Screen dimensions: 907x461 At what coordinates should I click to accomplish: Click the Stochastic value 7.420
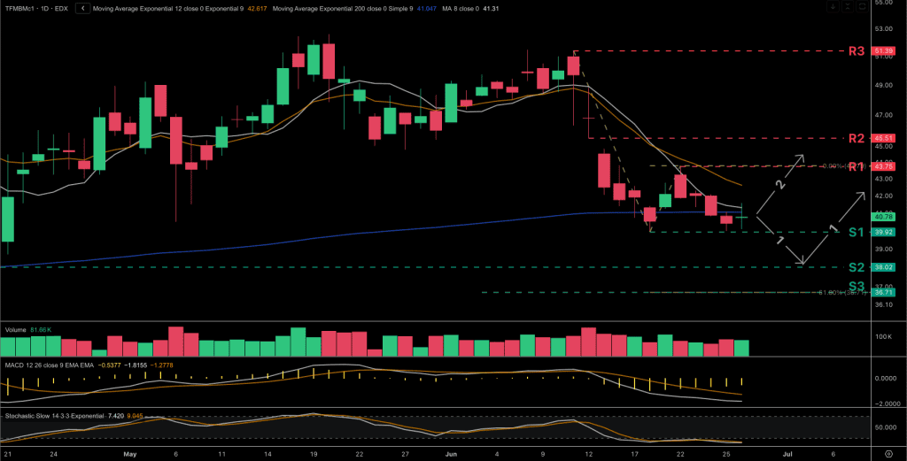point(116,416)
